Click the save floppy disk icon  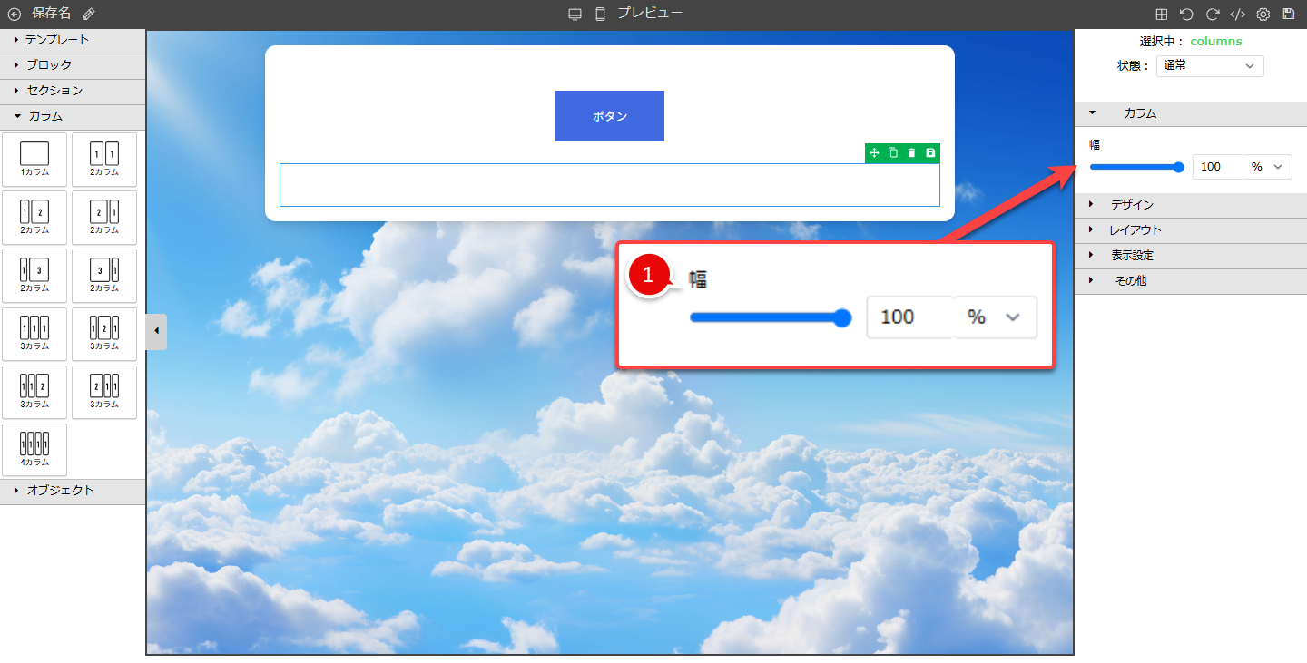click(x=1288, y=14)
